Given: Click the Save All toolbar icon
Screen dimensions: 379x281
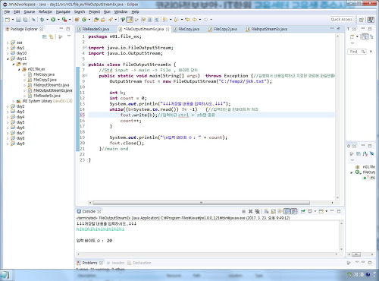Looking at the screenshot, I should point(25,20).
